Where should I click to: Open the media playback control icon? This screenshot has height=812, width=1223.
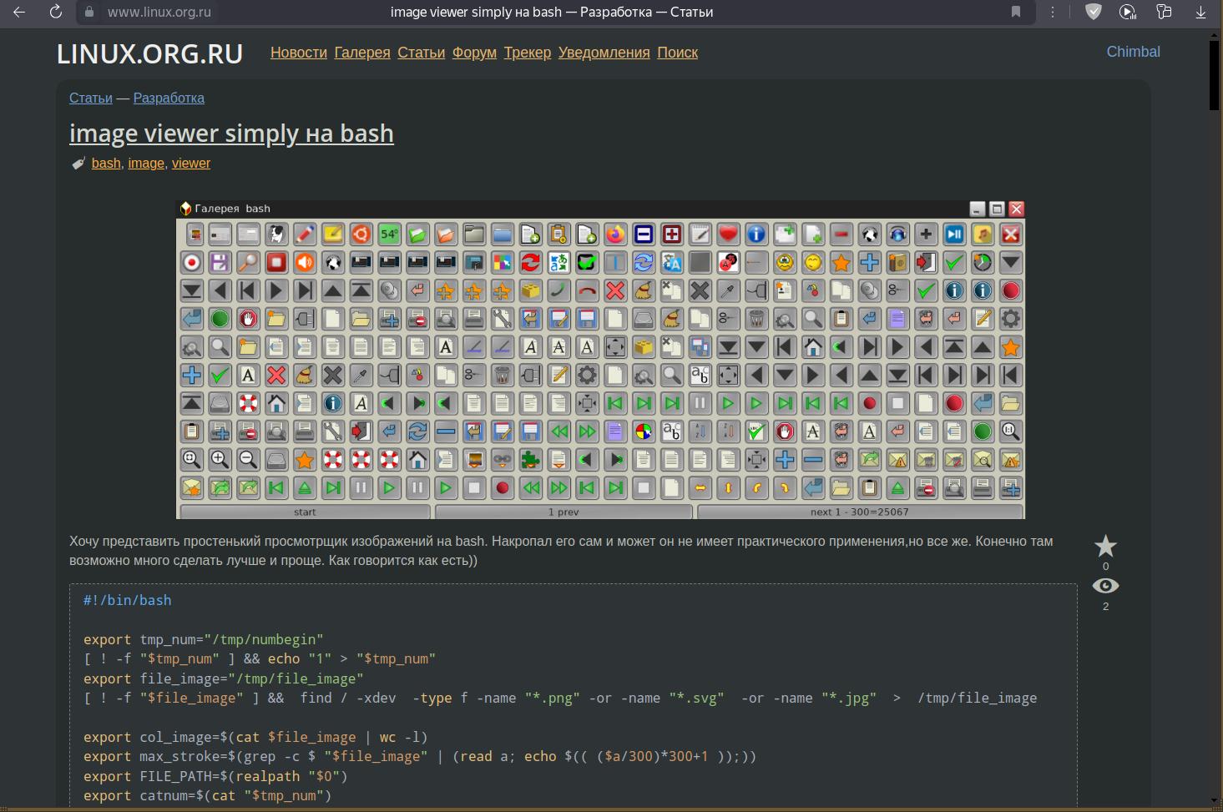pos(1128,12)
